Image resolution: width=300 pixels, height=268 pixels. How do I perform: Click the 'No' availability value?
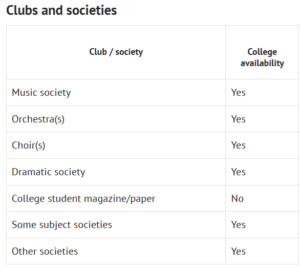[x=237, y=199]
